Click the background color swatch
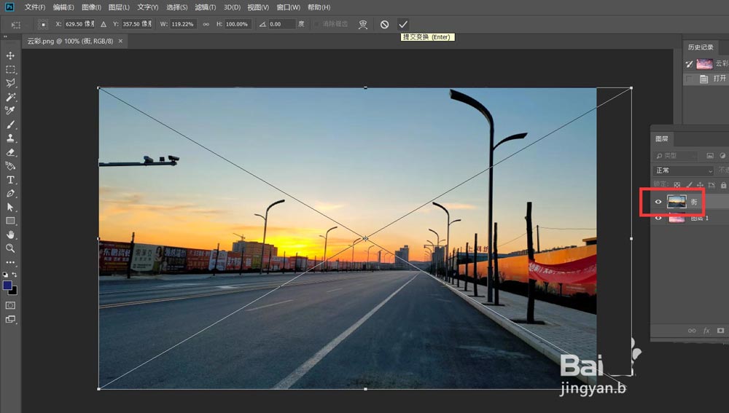 [x=15, y=292]
